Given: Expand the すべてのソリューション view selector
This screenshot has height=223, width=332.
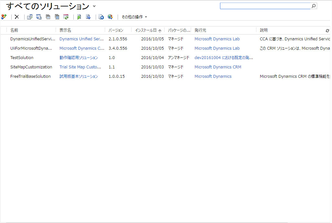Looking at the screenshot, I should 94,6.
